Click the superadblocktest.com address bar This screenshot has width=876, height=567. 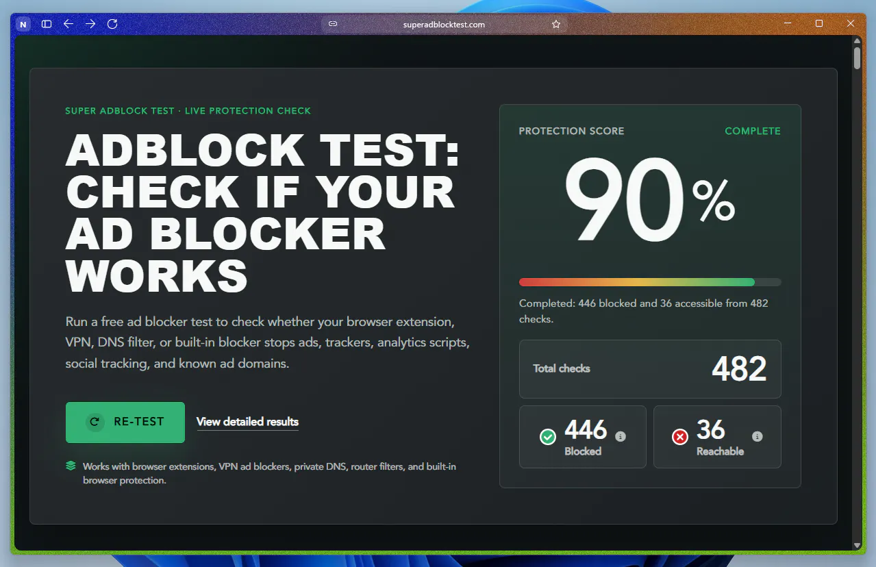coord(445,24)
